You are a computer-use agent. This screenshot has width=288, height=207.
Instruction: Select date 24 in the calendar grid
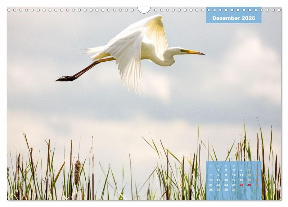234,185
